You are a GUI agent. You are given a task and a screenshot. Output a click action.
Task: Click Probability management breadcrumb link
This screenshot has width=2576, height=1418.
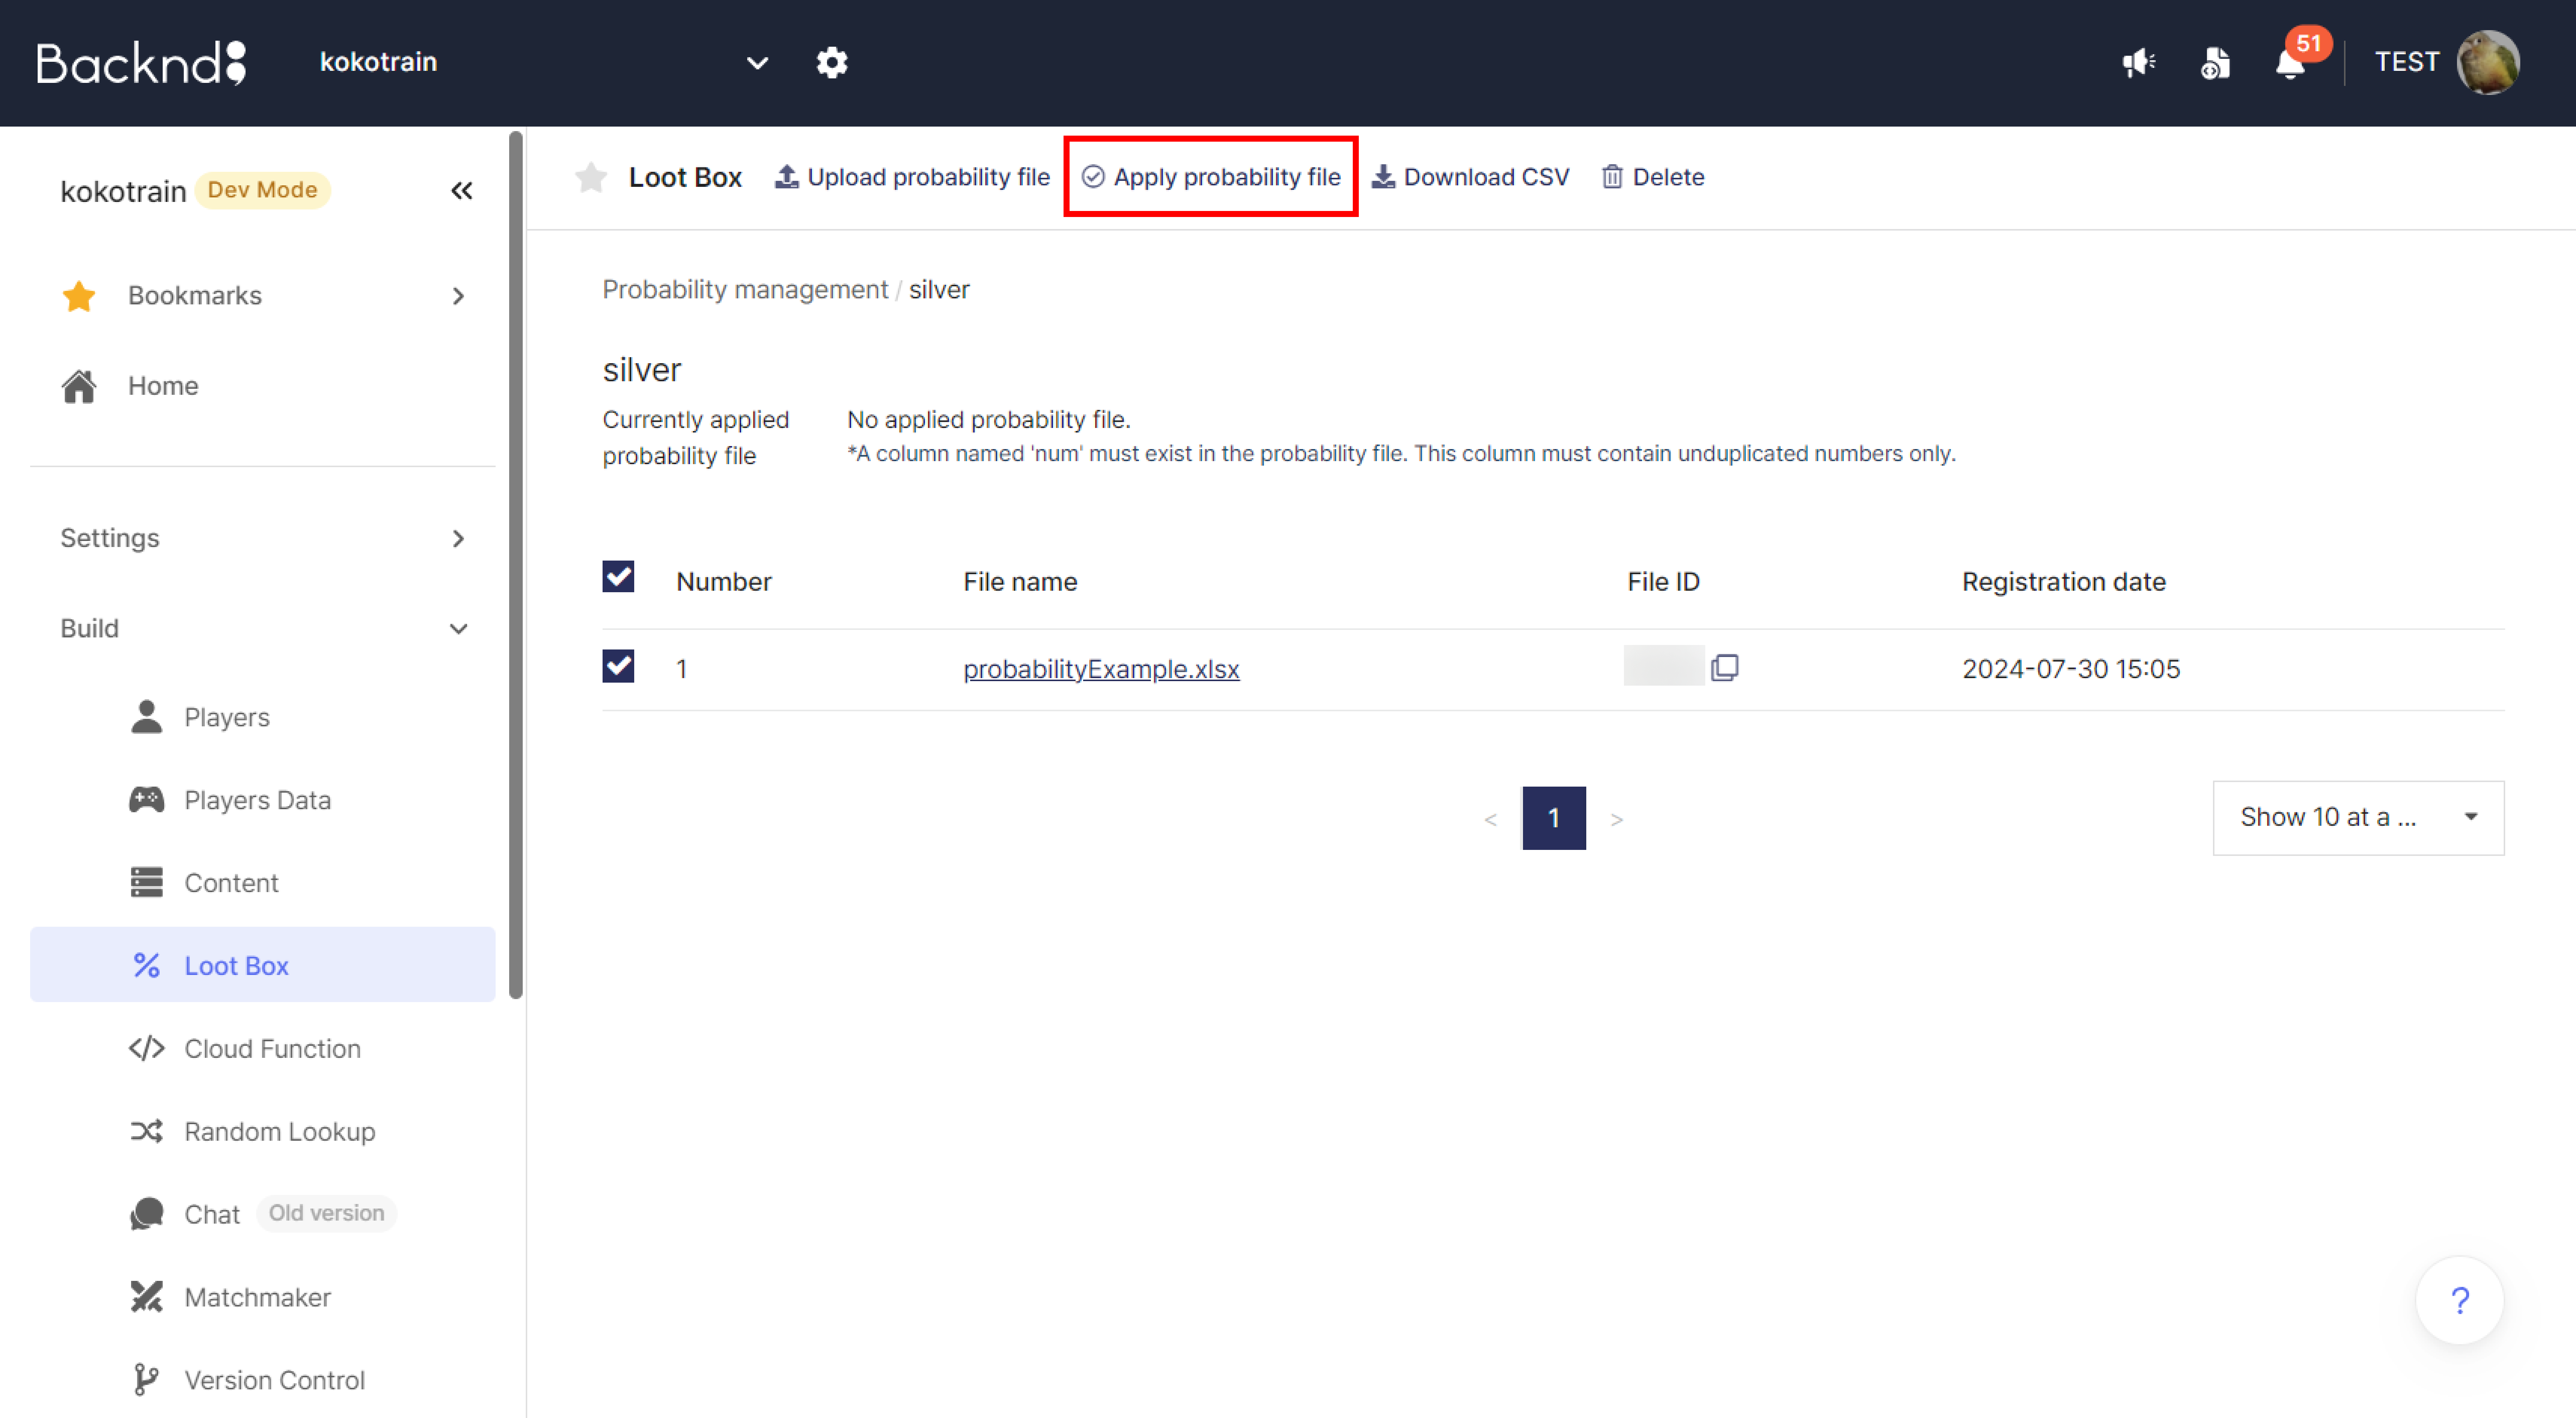coord(745,290)
